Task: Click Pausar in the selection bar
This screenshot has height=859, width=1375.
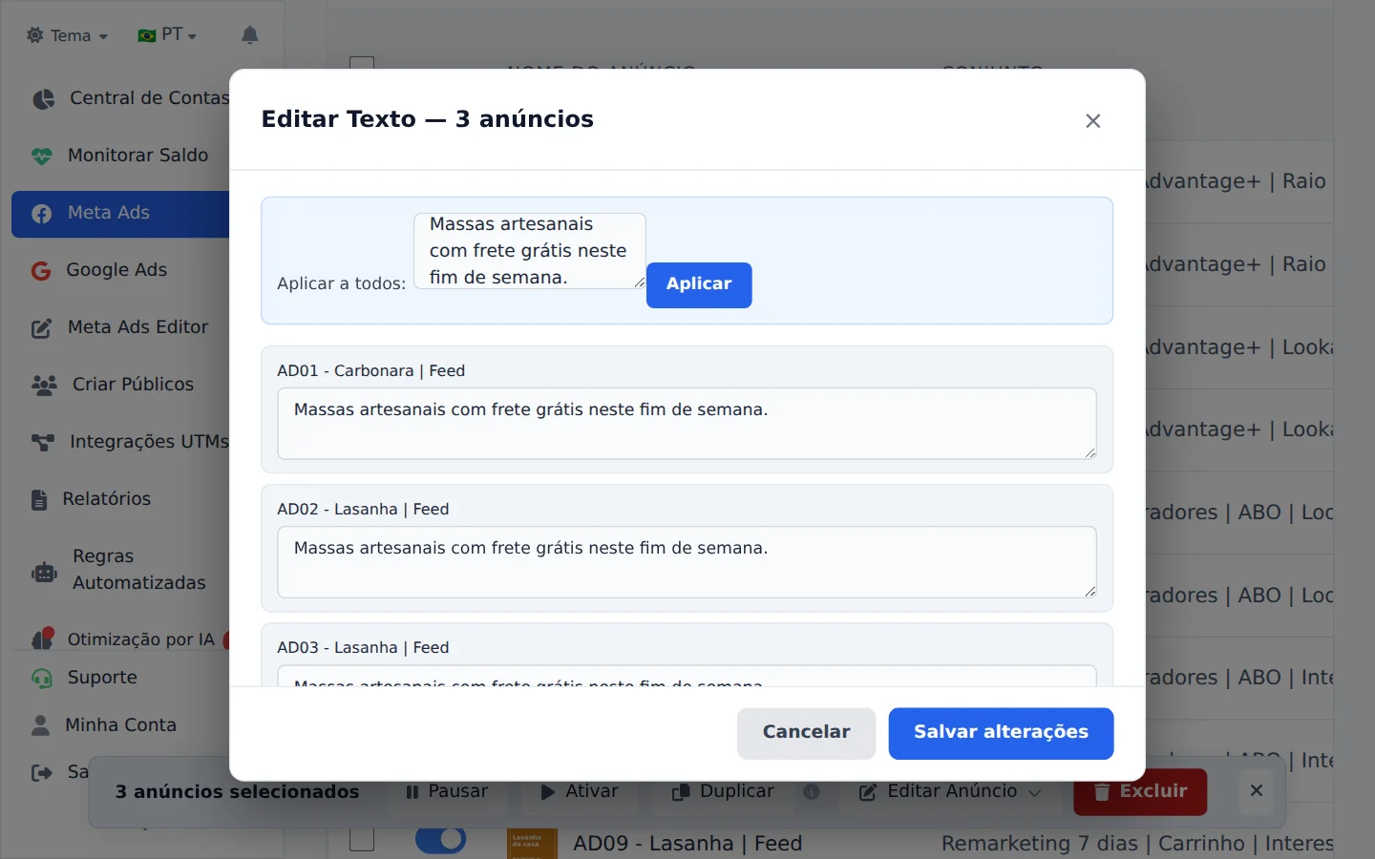Action: (447, 791)
